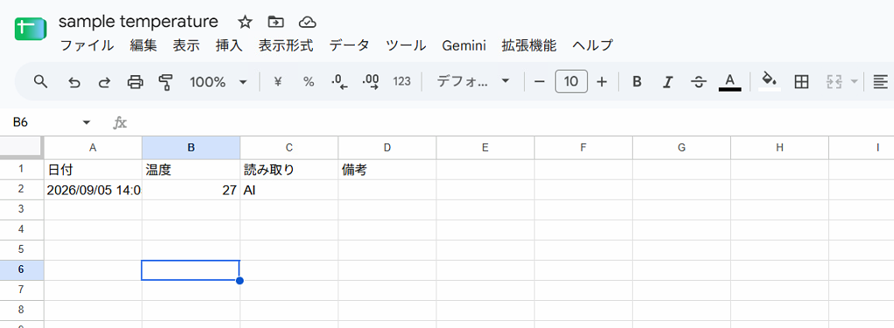Select column B header

click(x=191, y=148)
